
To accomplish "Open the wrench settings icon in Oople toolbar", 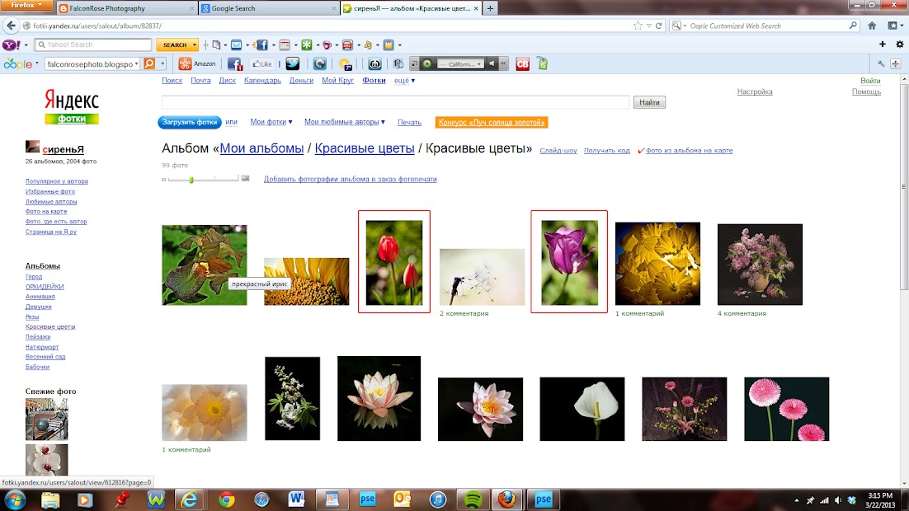I will (x=881, y=63).
